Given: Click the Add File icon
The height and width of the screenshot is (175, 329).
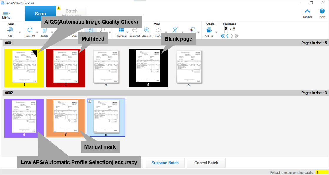Looking at the screenshot, I should coord(209,30).
